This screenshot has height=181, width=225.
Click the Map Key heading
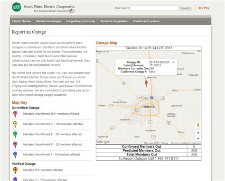click(19, 102)
